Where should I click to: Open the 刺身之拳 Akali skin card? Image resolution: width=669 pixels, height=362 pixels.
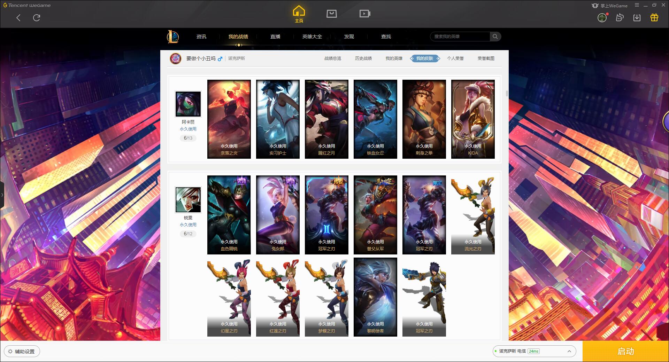(424, 119)
